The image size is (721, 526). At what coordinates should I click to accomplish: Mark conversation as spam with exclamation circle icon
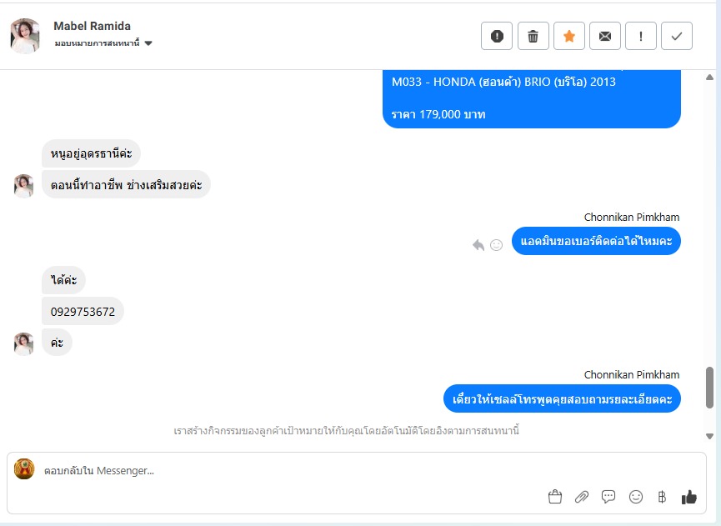[x=497, y=36]
